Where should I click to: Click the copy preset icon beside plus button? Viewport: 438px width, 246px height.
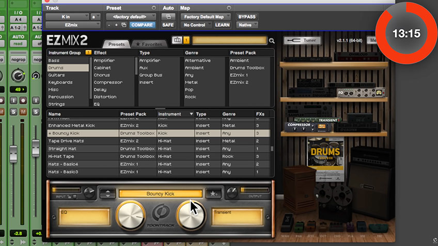click(x=124, y=25)
